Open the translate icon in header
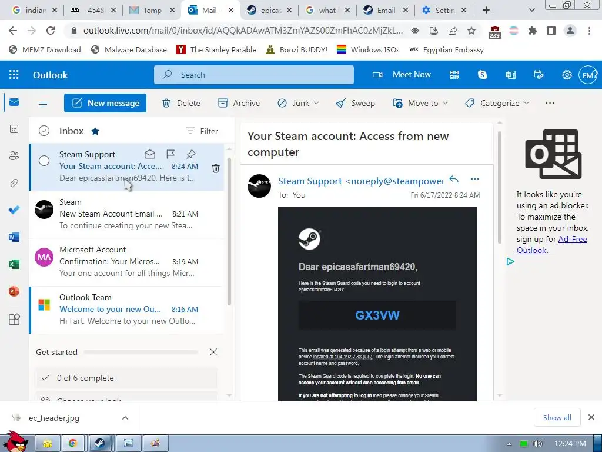Screen dimensions: 602x452 click(x=510, y=75)
